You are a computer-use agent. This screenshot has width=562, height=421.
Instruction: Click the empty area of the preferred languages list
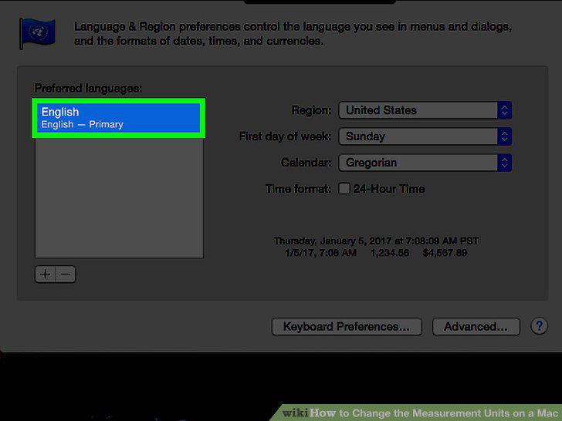[x=119, y=197]
